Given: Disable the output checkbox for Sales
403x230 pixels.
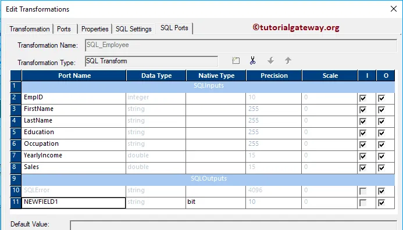Looking at the screenshot, I should point(381,168).
